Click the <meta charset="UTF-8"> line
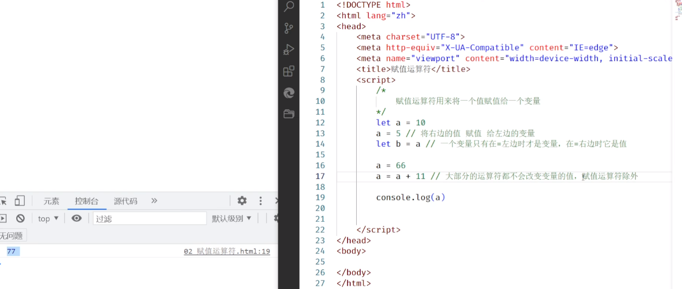 coord(410,37)
